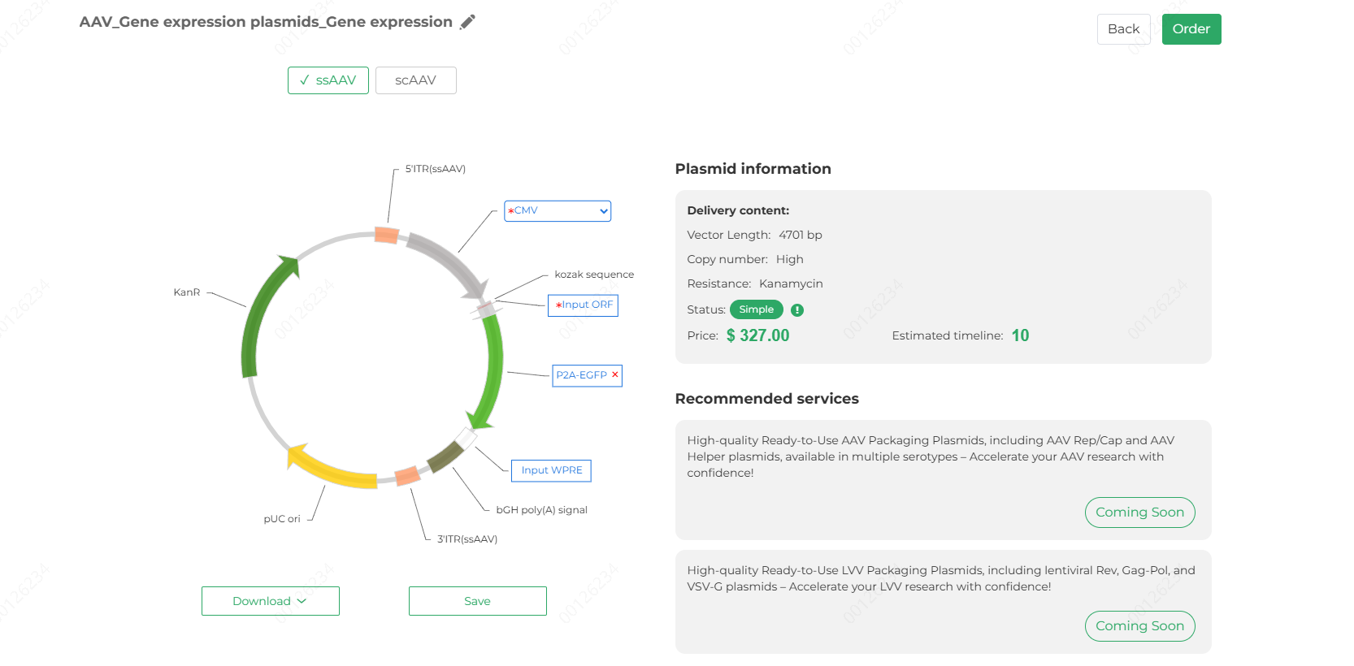The height and width of the screenshot is (666, 1354).
Task: Select the green KanR arrow segment
Action: pyautogui.click(x=264, y=313)
